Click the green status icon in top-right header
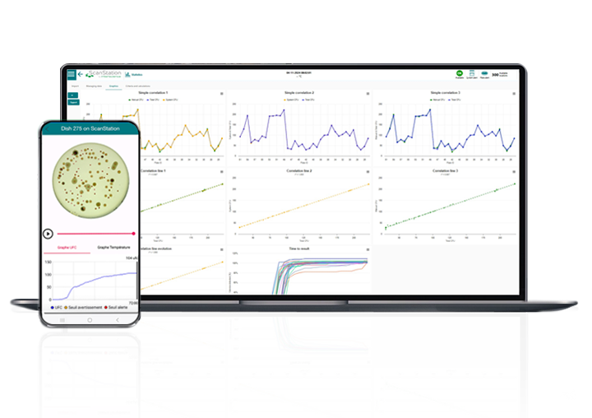The width and height of the screenshot is (592, 418). tap(459, 73)
